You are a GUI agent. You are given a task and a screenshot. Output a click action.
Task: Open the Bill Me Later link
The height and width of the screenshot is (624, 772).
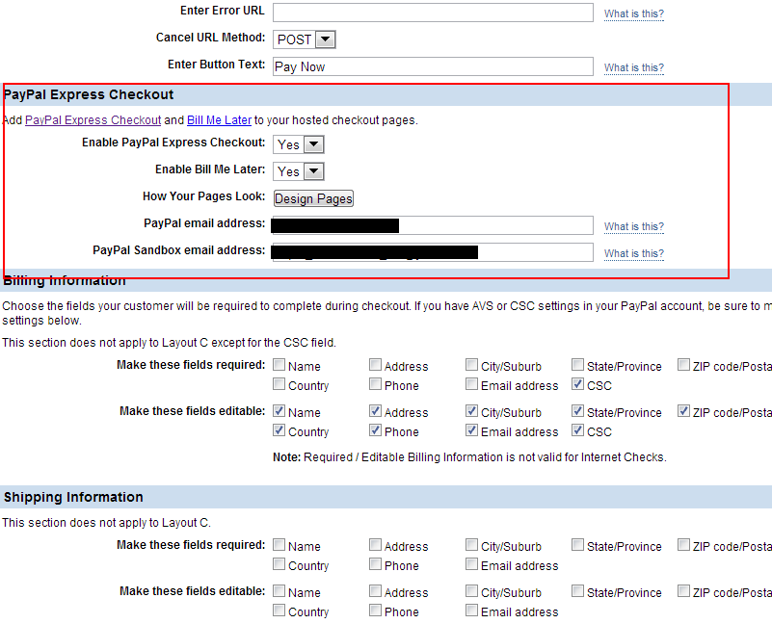coord(219,120)
